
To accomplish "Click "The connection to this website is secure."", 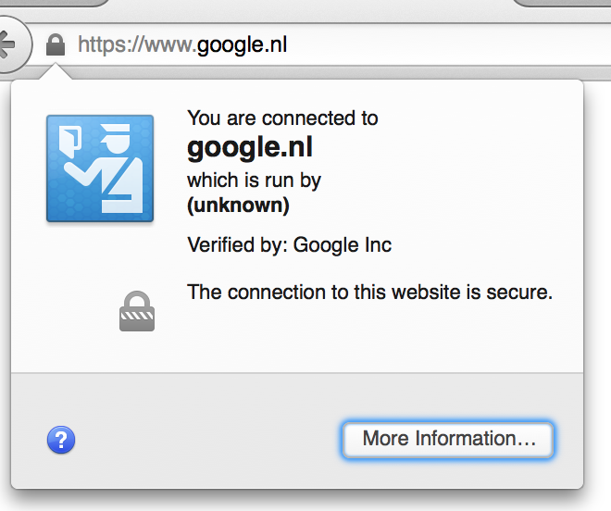I will coord(369,292).
